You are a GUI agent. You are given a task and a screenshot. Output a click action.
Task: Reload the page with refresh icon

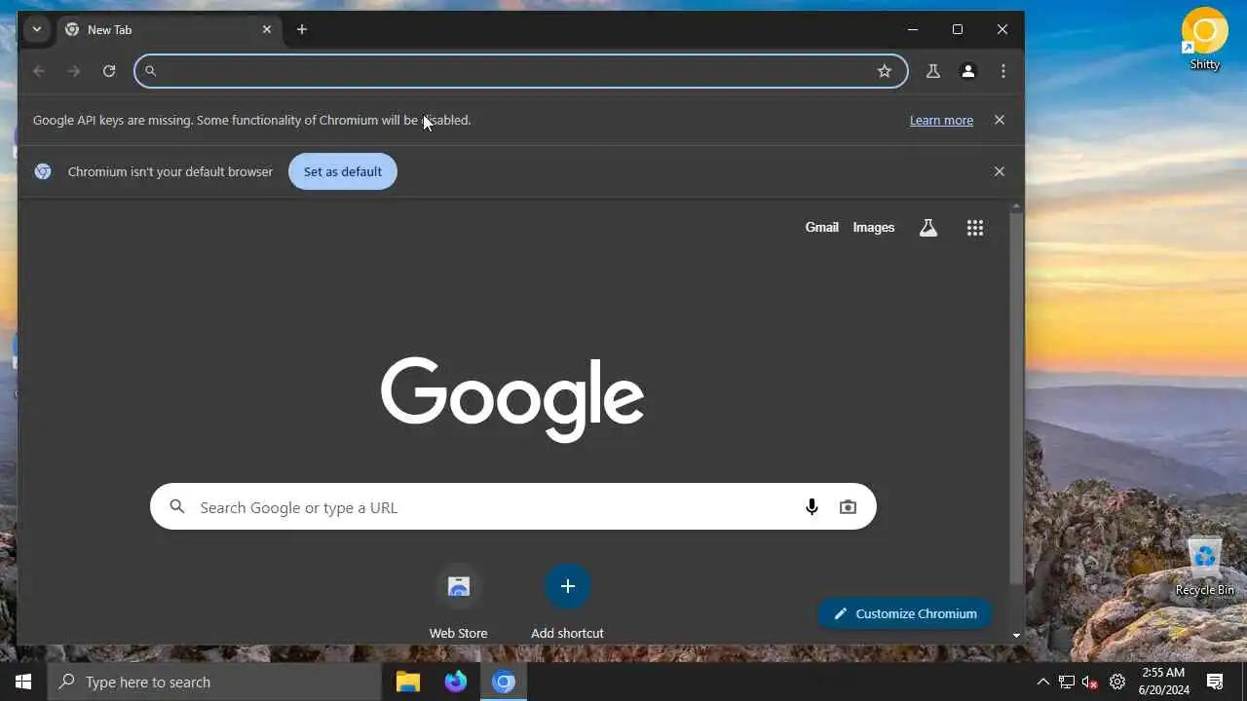[x=109, y=71]
